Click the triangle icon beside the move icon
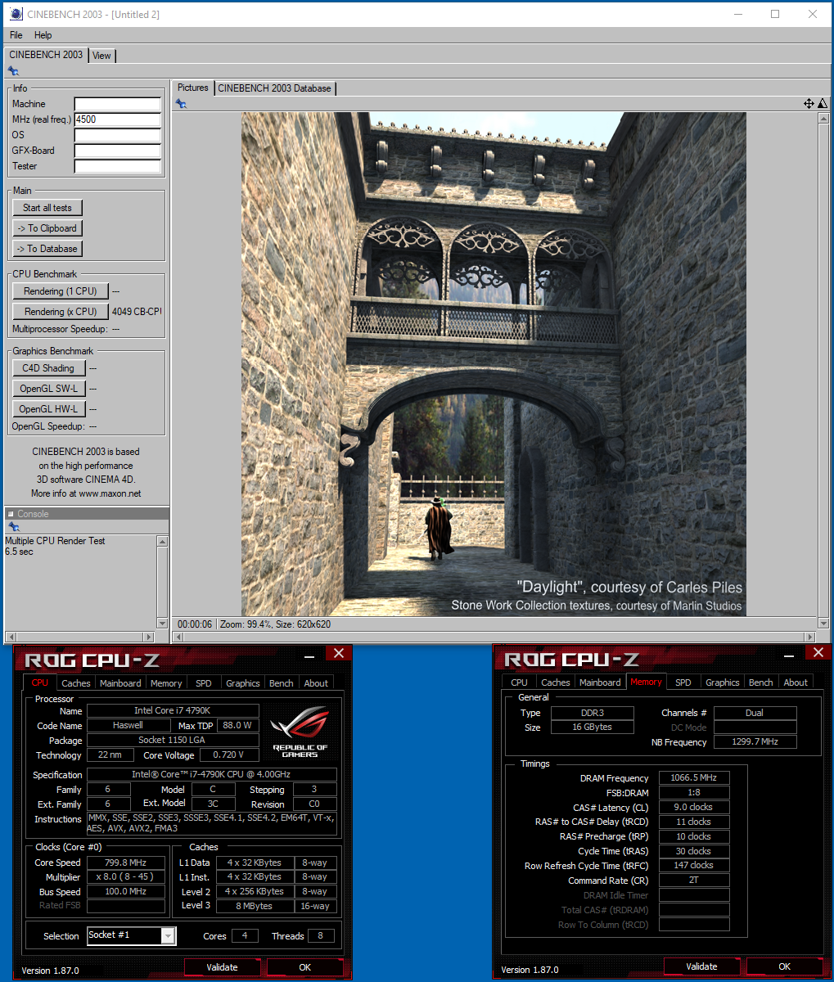Screen dimensions: 834x982 tap(822, 104)
